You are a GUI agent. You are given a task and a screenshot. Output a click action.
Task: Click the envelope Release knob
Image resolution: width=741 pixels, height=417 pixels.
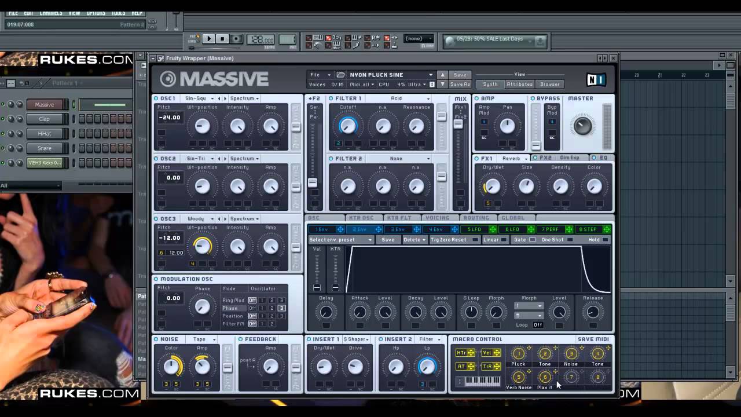tap(593, 312)
